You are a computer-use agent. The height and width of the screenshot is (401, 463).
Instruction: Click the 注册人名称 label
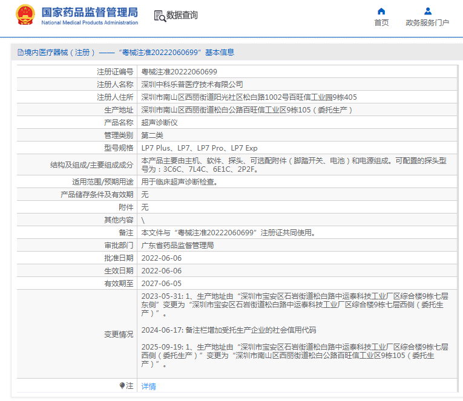click(x=115, y=85)
